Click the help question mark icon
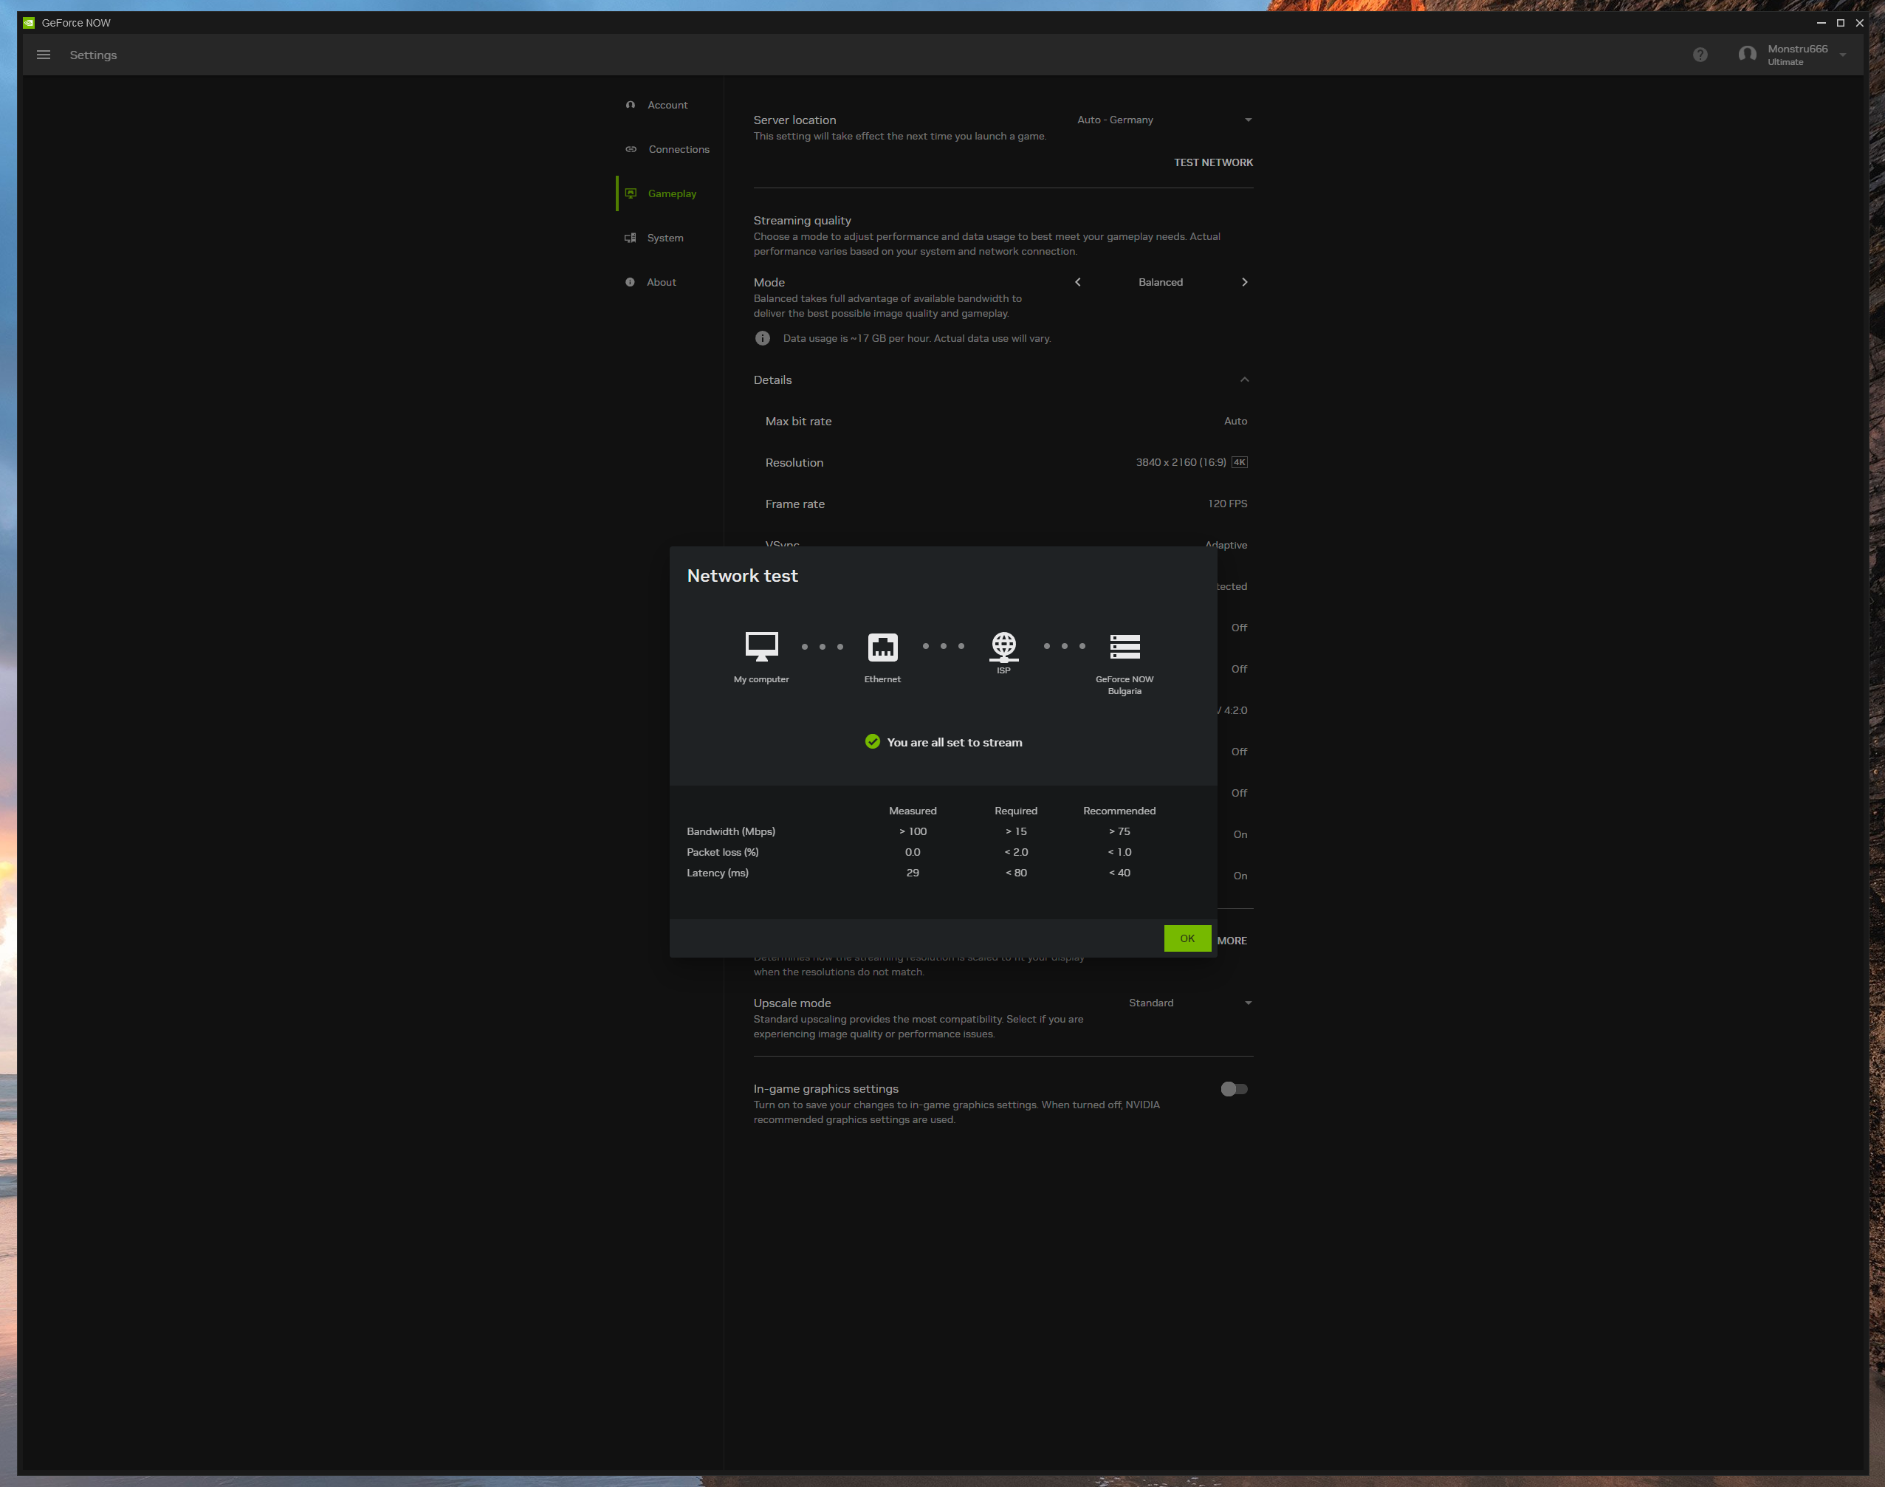 click(1700, 55)
